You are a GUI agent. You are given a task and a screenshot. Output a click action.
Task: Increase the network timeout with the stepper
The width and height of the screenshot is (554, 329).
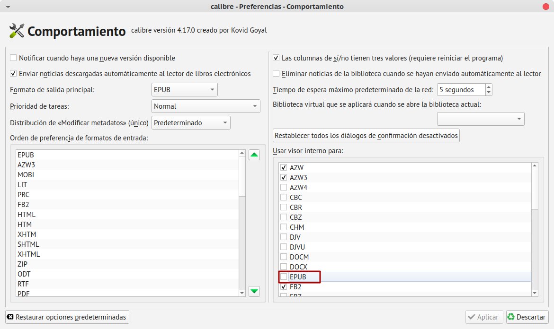point(488,86)
